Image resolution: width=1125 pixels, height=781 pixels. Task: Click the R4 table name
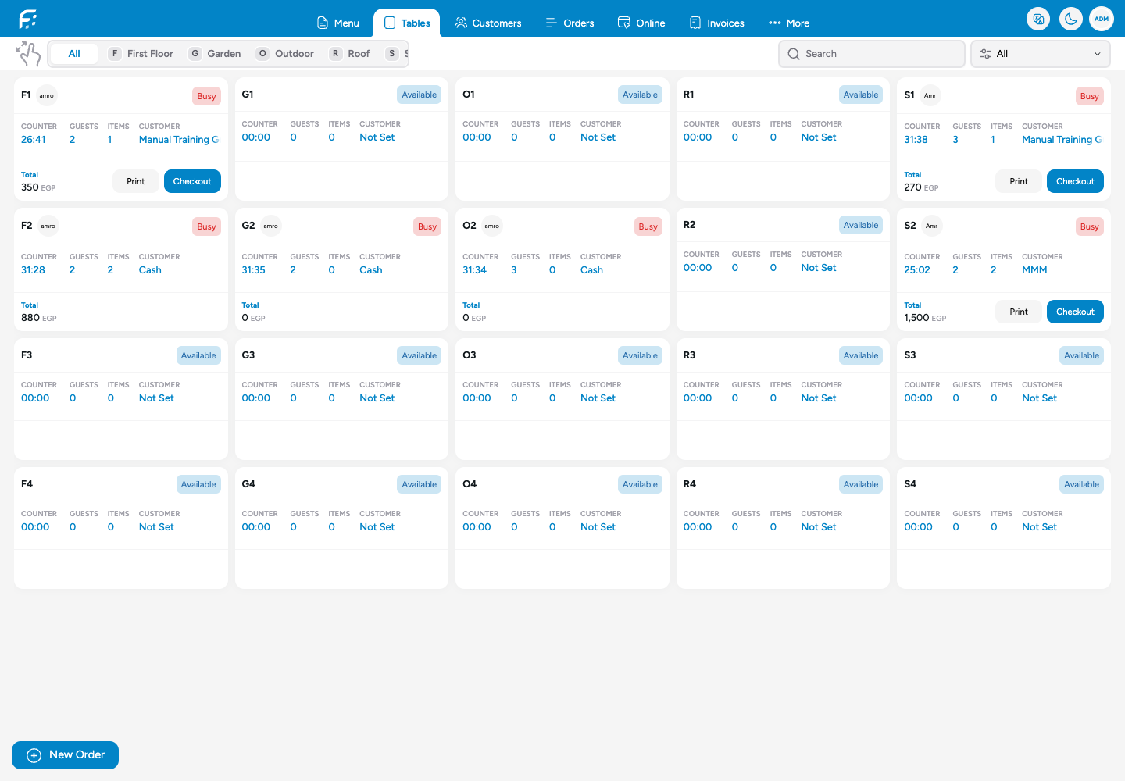coord(690,483)
